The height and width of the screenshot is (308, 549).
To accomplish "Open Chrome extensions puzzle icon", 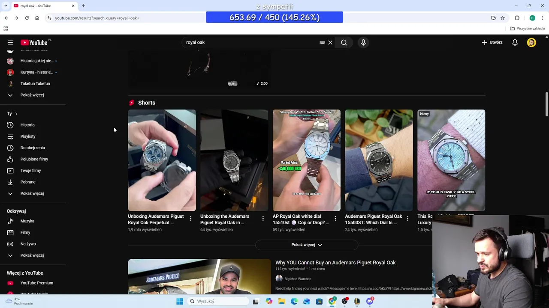I will click(x=517, y=18).
